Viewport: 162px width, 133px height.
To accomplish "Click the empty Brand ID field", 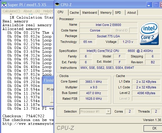I will pyautogui.click(x=133, y=30).
